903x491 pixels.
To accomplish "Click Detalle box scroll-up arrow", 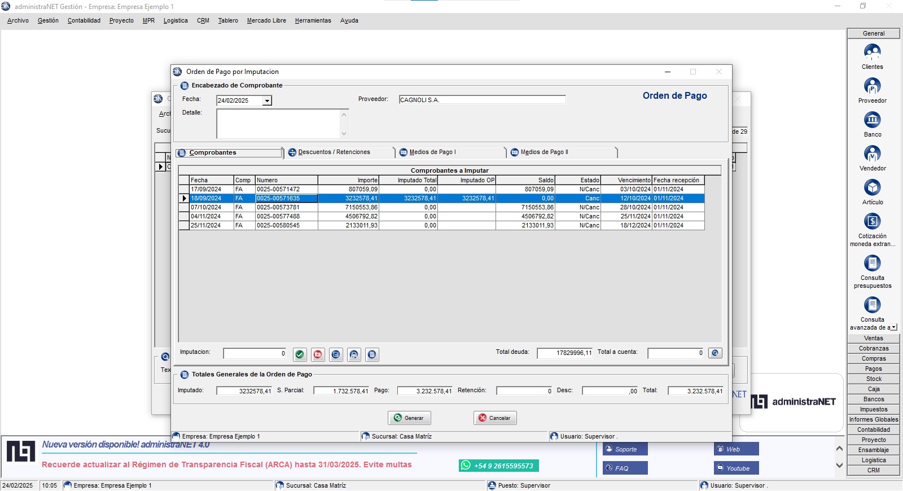I will pyautogui.click(x=344, y=114).
